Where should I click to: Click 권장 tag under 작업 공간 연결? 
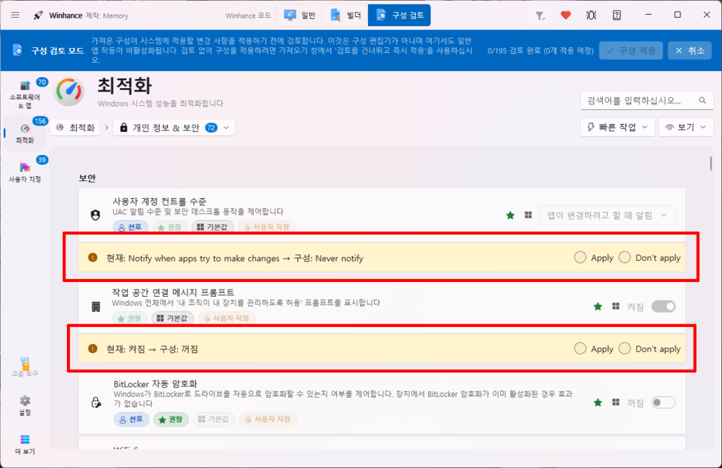point(130,319)
